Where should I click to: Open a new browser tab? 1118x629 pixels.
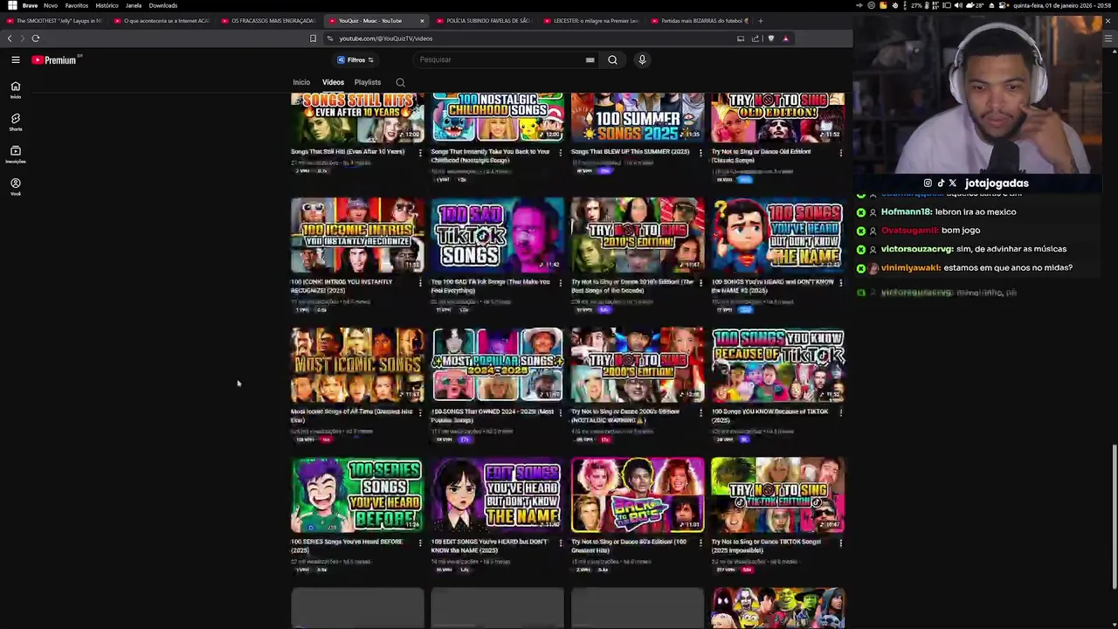pyautogui.click(x=761, y=20)
